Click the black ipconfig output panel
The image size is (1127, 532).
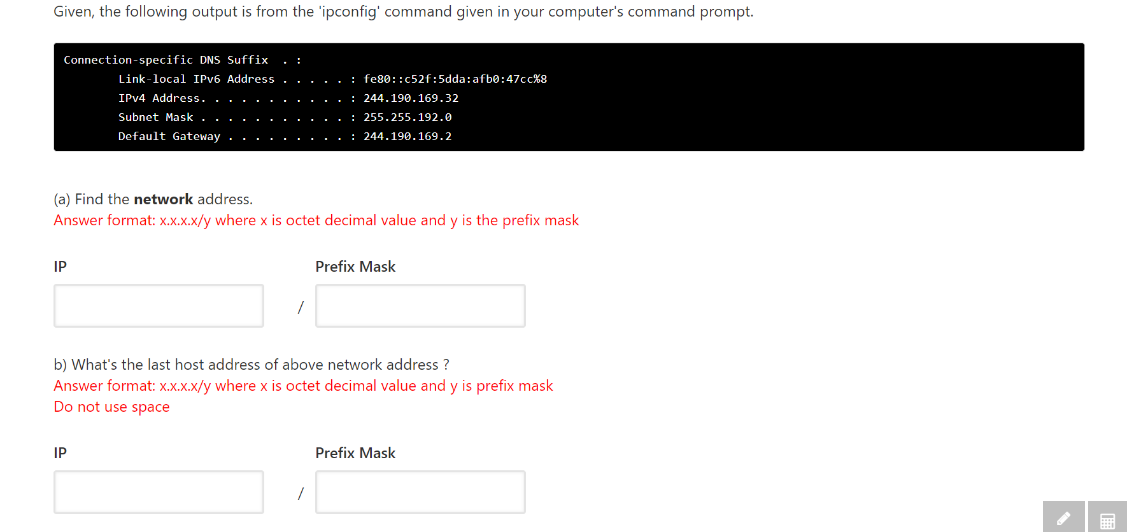pos(567,97)
